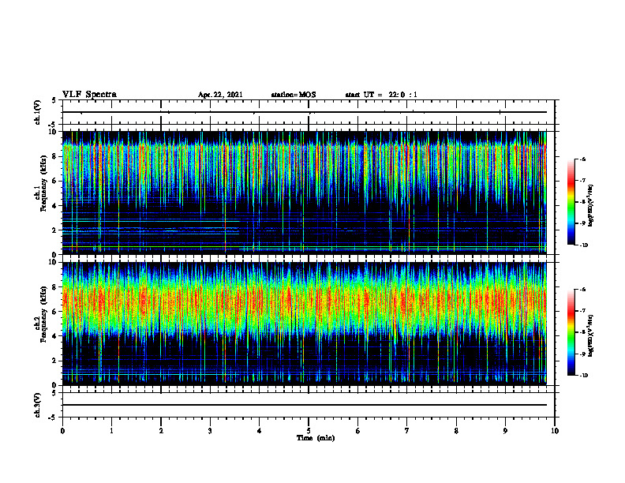Click the "station=MOS" header label
The width and height of the screenshot is (625, 483).
tap(294, 95)
